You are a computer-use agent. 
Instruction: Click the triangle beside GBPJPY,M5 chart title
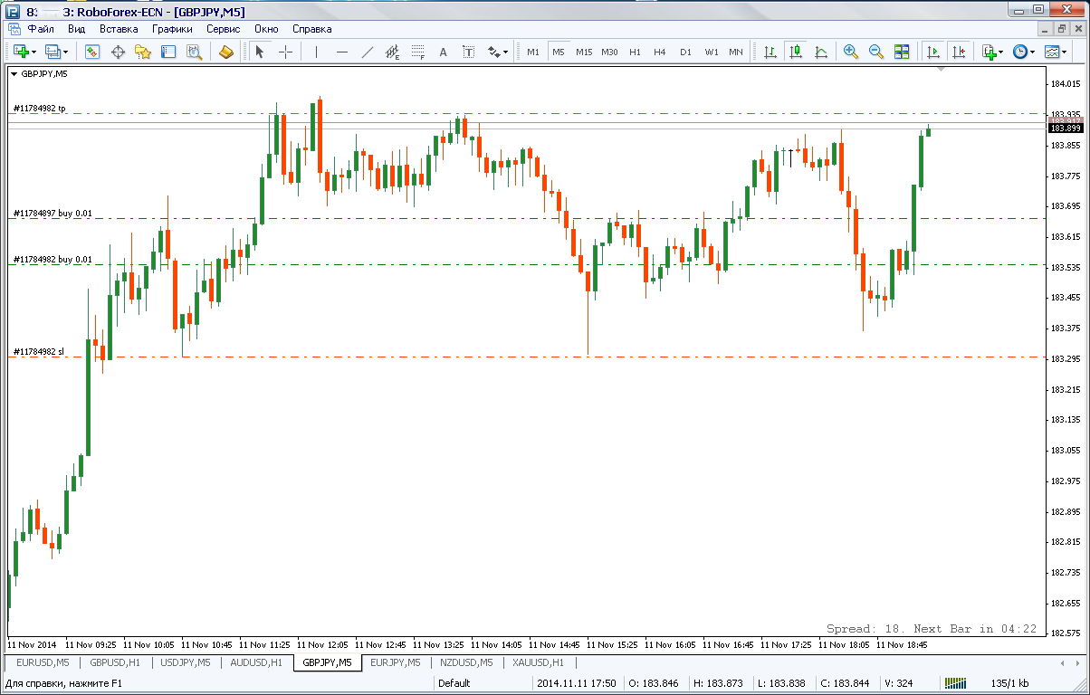tap(14, 74)
